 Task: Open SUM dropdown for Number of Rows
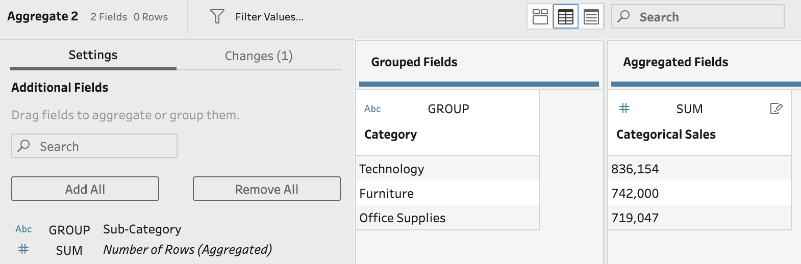pos(69,250)
